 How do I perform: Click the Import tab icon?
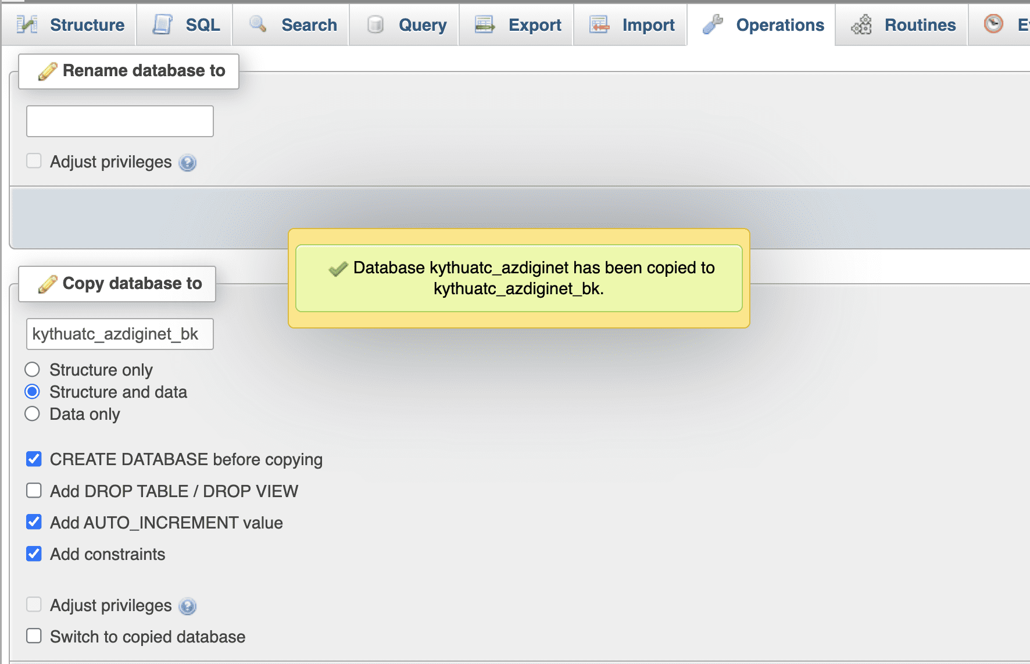click(x=598, y=25)
